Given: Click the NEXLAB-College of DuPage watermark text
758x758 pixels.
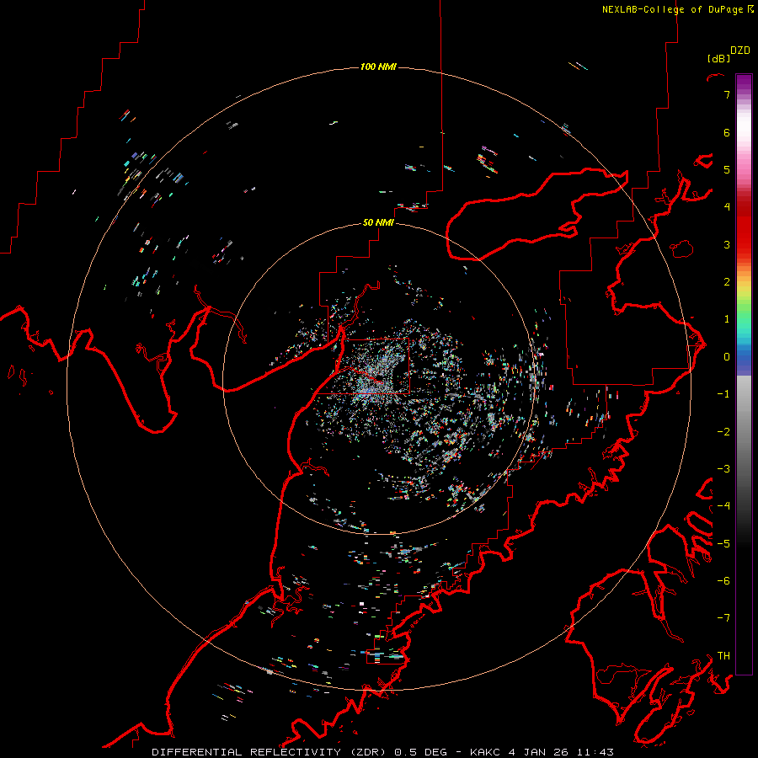Looking at the screenshot, I should pos(678,9).
